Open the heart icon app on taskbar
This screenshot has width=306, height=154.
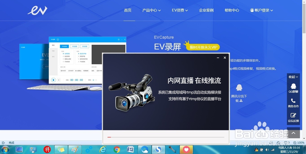[x=186, y=150]
